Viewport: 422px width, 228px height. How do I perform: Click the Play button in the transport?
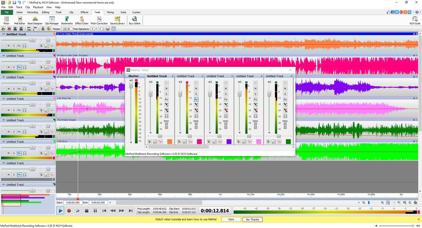click(x=60, y=211)
